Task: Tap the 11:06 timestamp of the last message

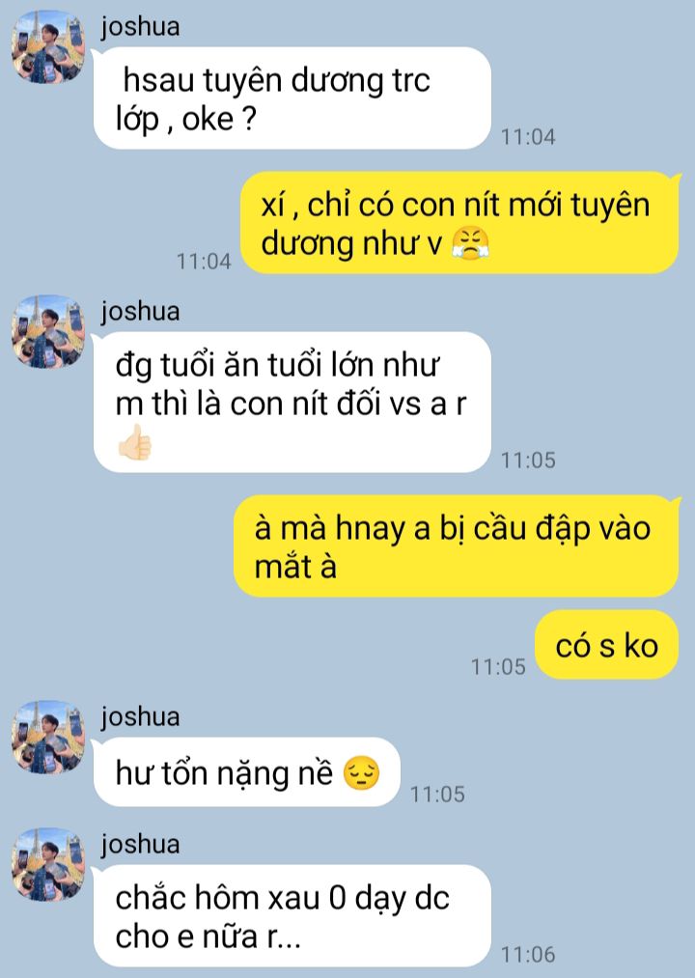Action: pos(528,954)
